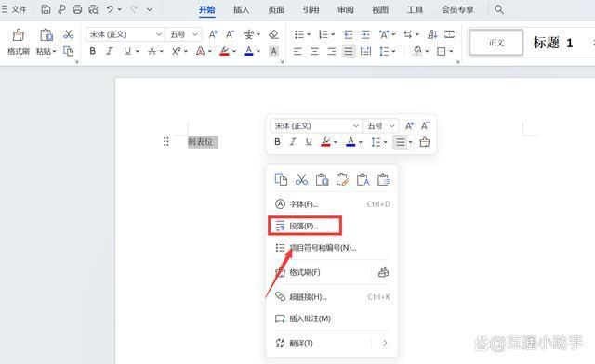Toggle Italic in the ribbon
The image size is (595, 364).
tap(110, 51)
